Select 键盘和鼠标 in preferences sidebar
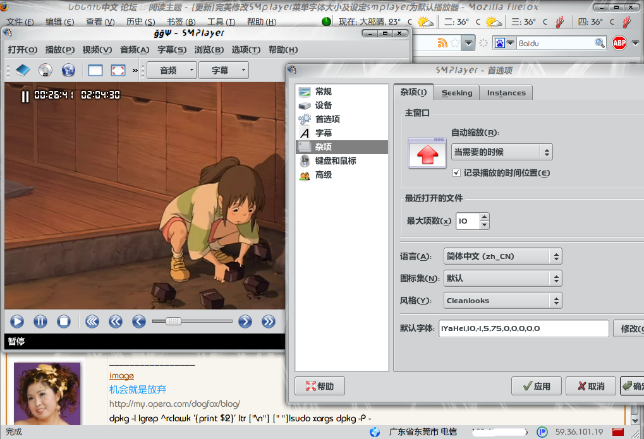This screenshot has height=439, width=644. pyautogui.click(x=342, y=161)
